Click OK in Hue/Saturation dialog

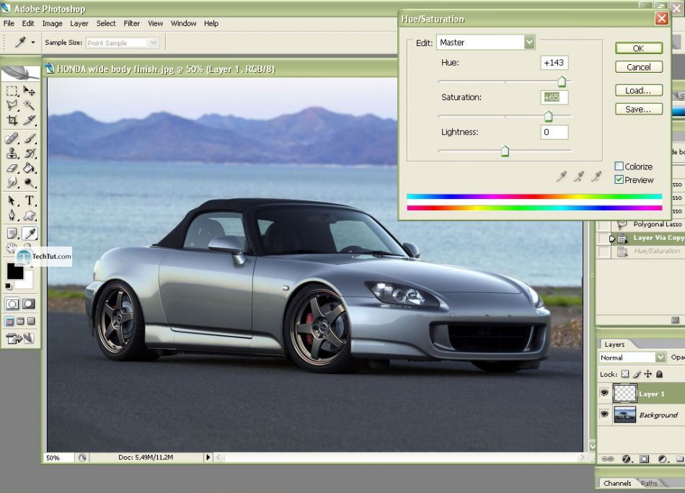pos(638,48)
